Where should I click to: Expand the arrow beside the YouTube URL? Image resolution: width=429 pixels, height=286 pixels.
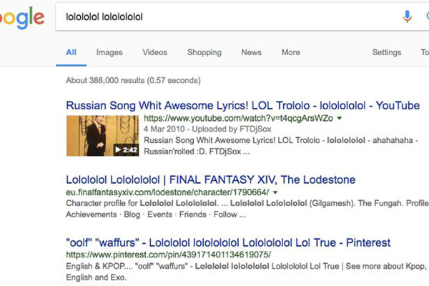click(x=340, y=118)
